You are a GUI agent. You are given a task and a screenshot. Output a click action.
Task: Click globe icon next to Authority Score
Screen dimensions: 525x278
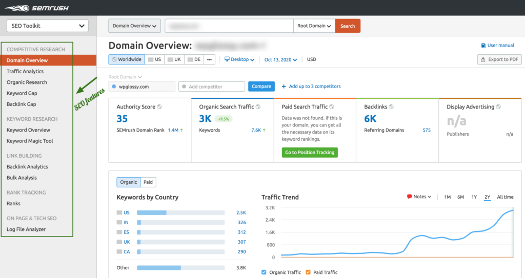[160, 106]
